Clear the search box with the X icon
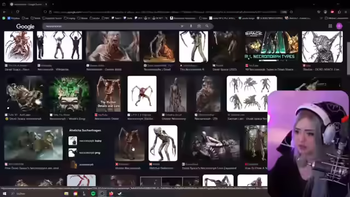This screenshot has height=197, width=350. tap(182, 26)
